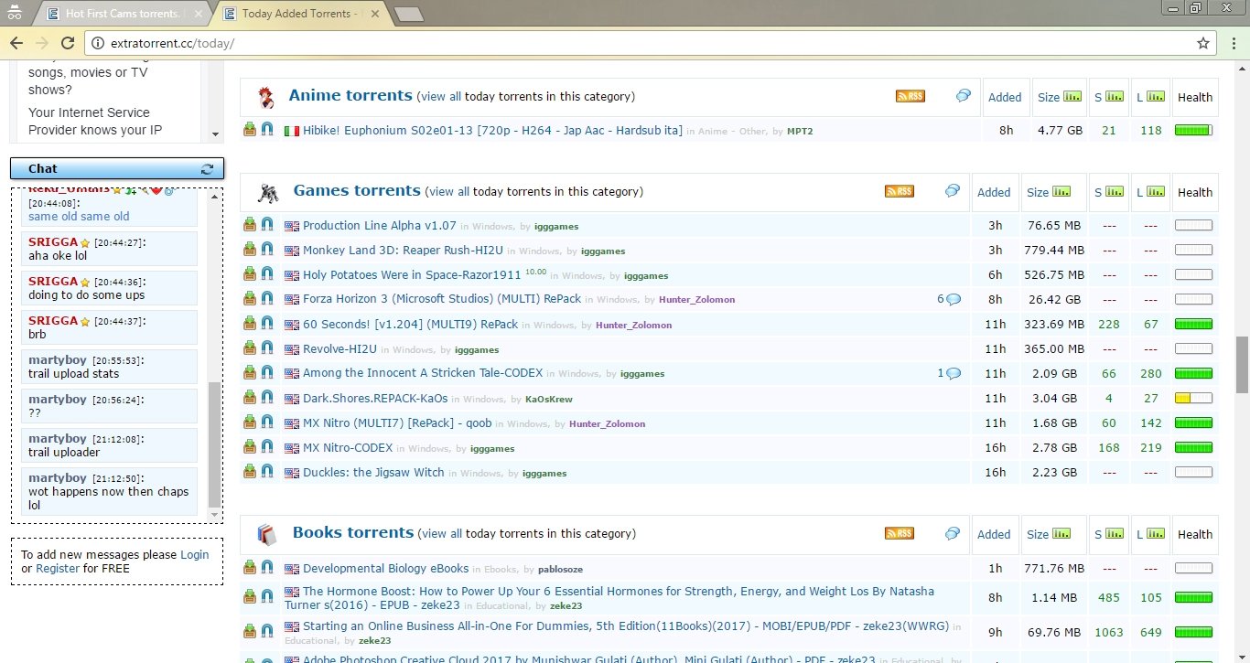Screen dimensions: 1250x663
Task: Click magnet icon for Developmental Biology eBooks
Action: coord(267,567)
